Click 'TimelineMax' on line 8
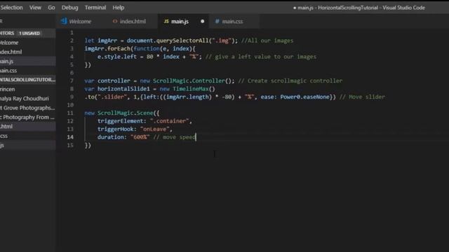The height and width of the screenshot is (252, 449). click(x=190, y=89)
